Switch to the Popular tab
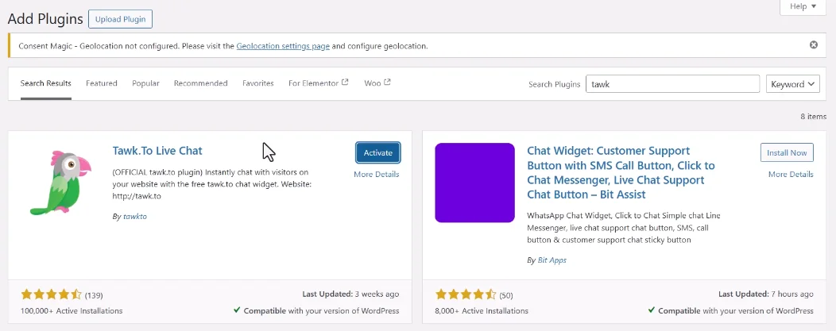This screenshot has height=331, width=836. [x=145, y=83]
